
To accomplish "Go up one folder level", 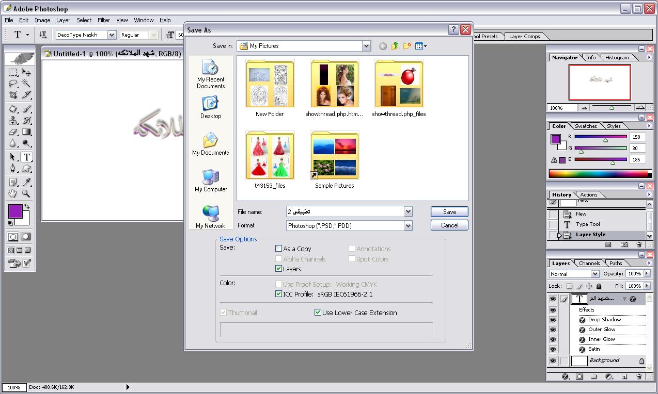I will click(395, 46).
